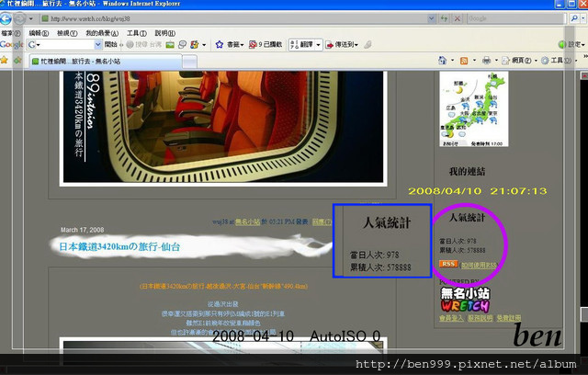Click the Print icon in command bar
Viewport: 588px width, 375px height.
(x=486, y=61)
